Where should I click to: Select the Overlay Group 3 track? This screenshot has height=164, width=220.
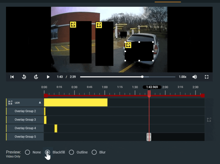25,120
